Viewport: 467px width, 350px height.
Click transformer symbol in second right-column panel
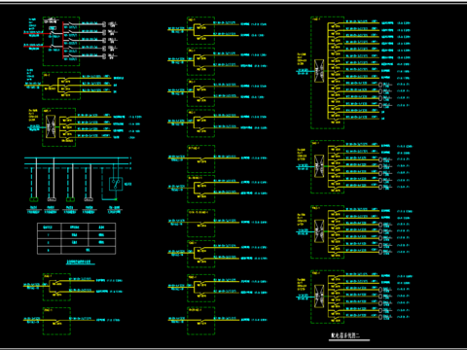point(319,166)
